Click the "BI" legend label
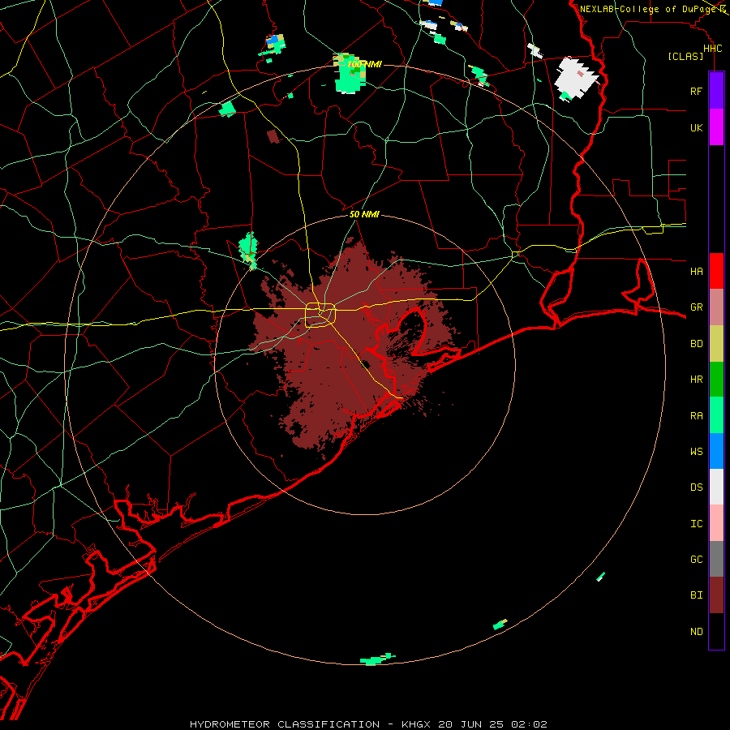 (x=696, y=595)
